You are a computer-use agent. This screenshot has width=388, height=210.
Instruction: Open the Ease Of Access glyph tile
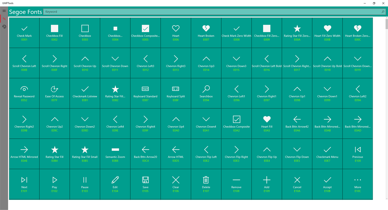pos(54,93)
